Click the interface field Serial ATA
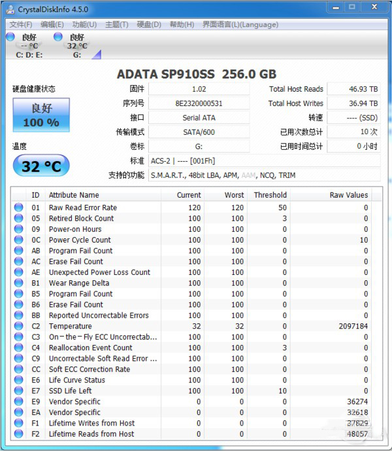This screenshot has height=451, width=392. tap(199, 118)
